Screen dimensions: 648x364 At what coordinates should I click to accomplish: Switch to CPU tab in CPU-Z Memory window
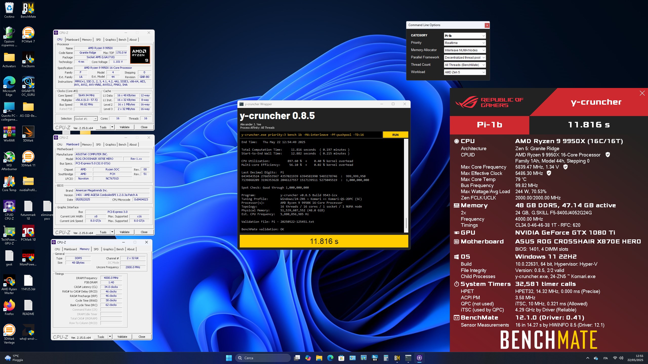click(x=57, y=249)
